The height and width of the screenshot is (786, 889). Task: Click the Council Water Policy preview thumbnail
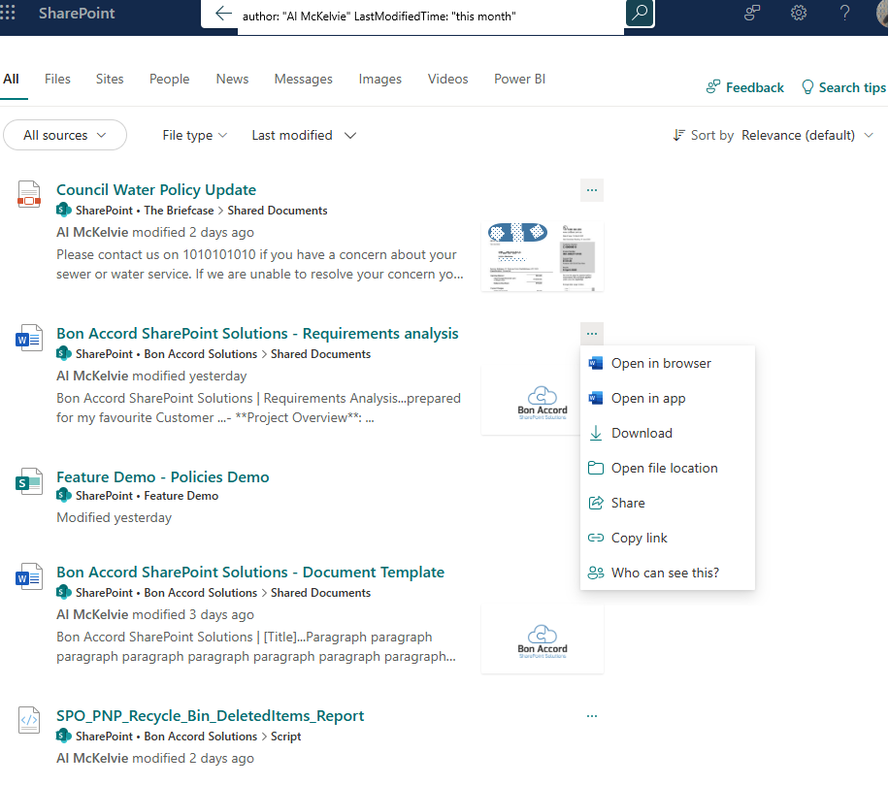pyautogui.click(x=543, y=257)
